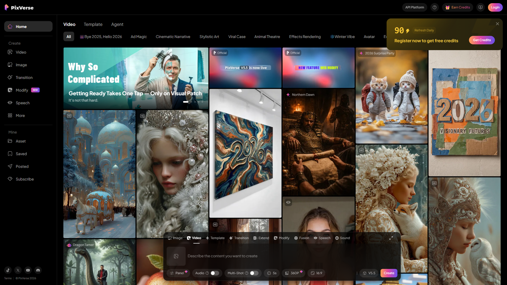This screenshot has width=507, height=285.
Task: Click the Audio help info icon
Action: (x=207, y=273)
